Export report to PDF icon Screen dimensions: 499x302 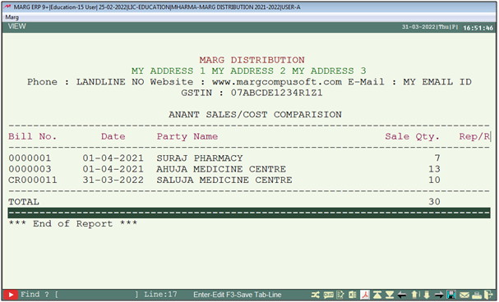[365, 295]
